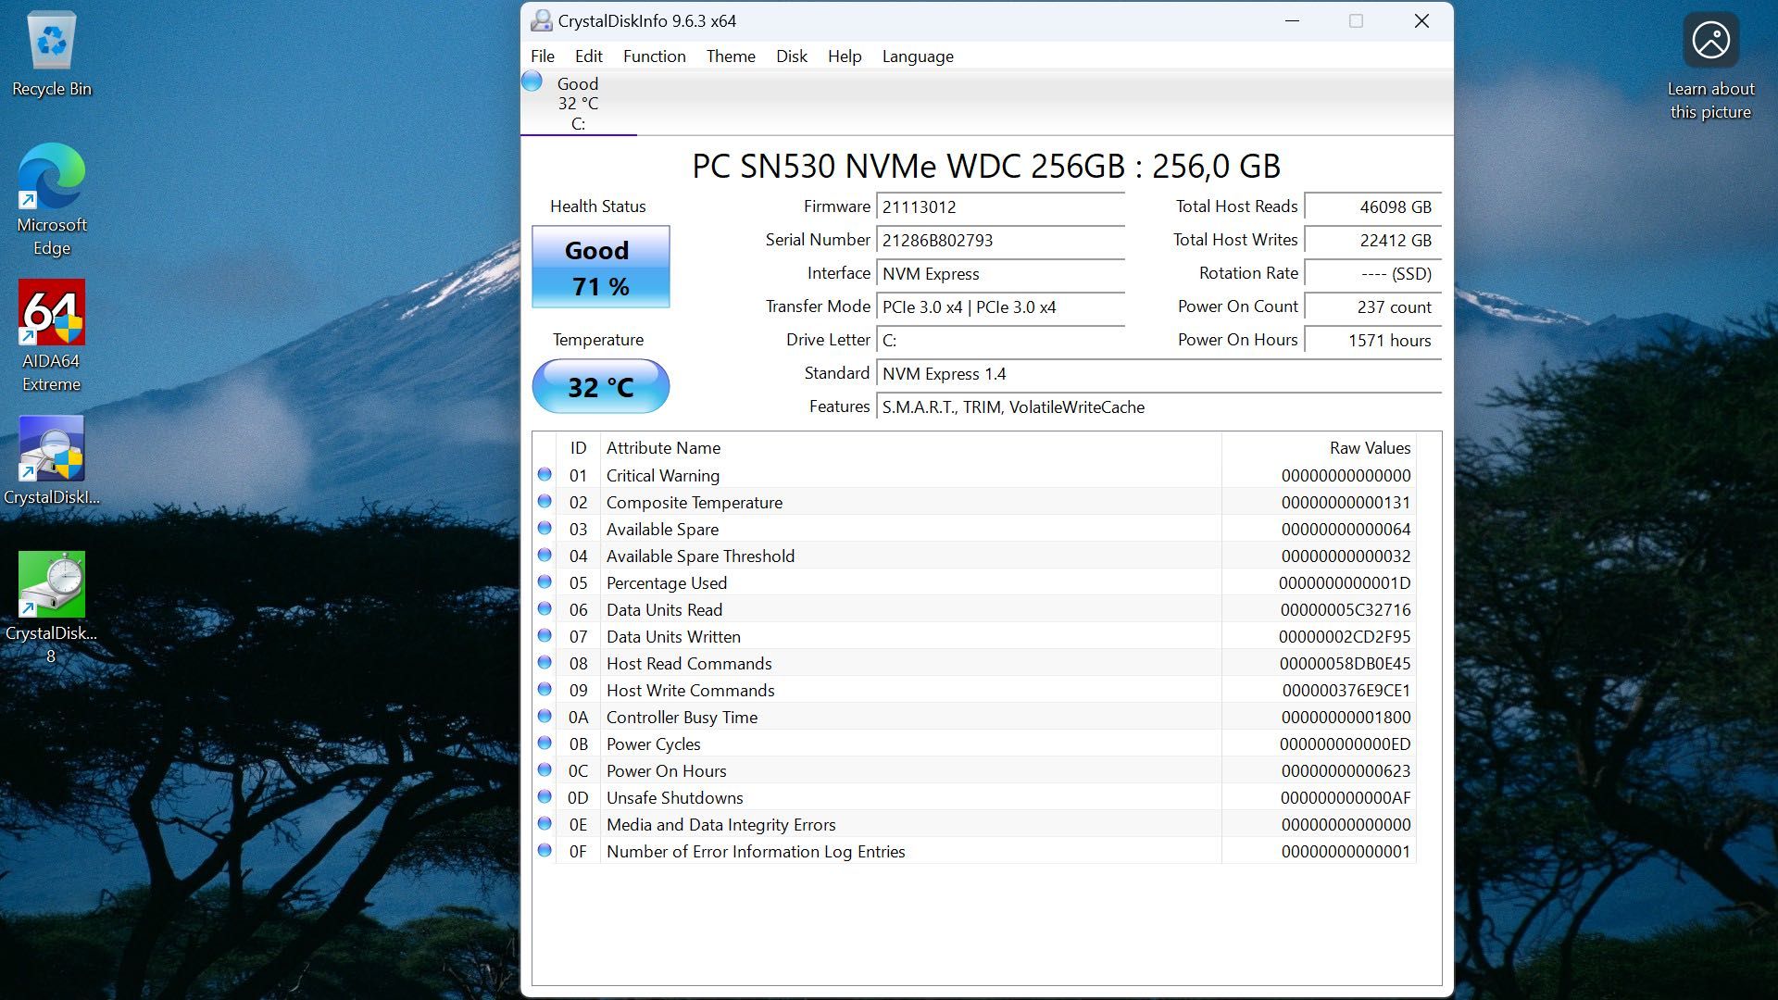Open the File menu
The width and height of the screenshot is (1778, 1000).
tap(543, 56)
